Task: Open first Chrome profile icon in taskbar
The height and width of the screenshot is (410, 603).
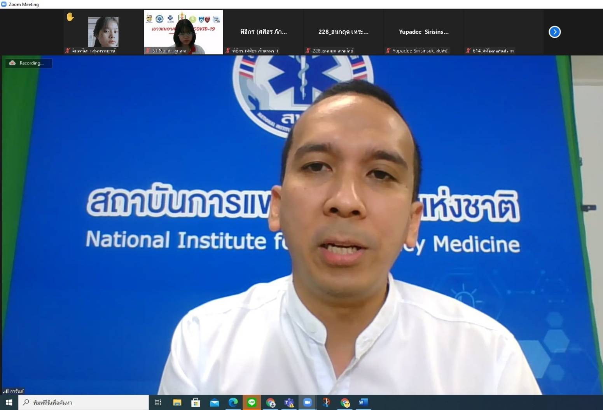Action: (270, 403)
